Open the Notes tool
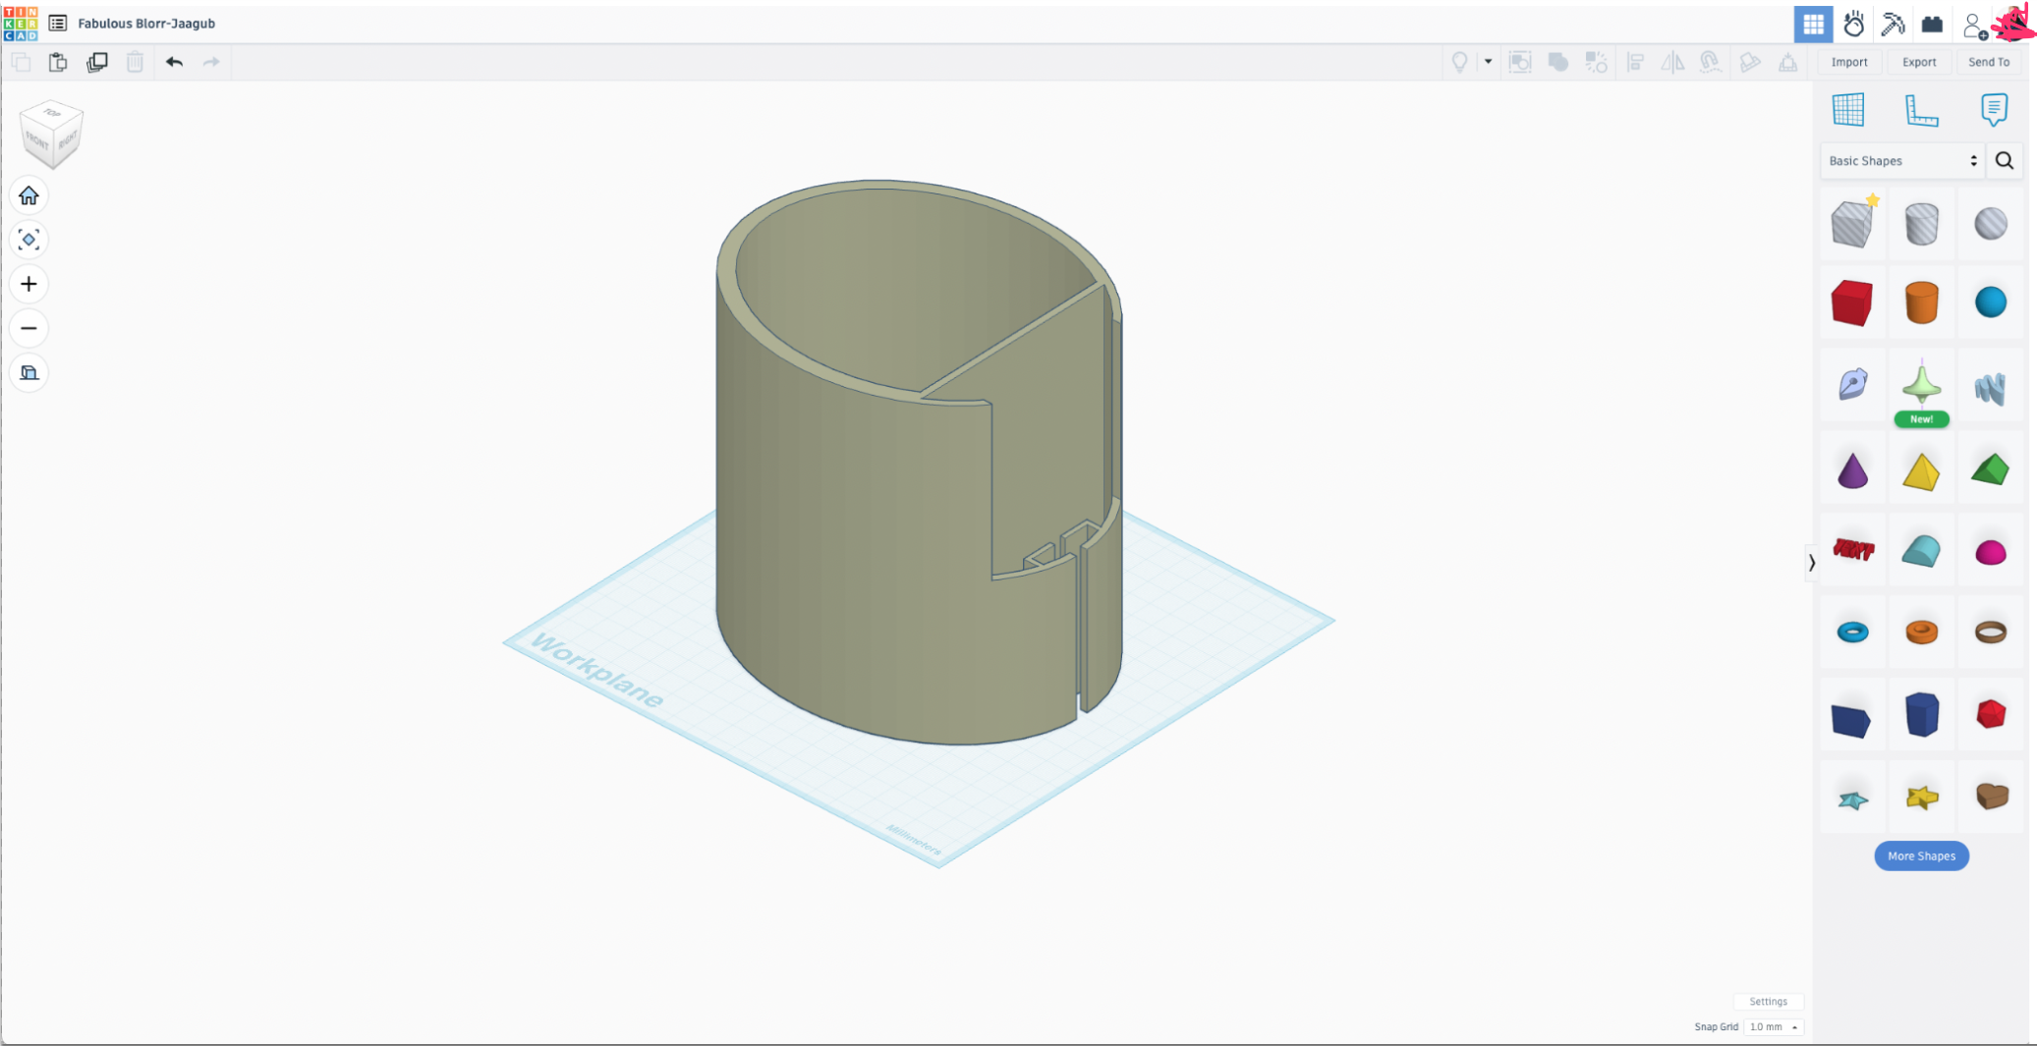 tap(1993, 109)
